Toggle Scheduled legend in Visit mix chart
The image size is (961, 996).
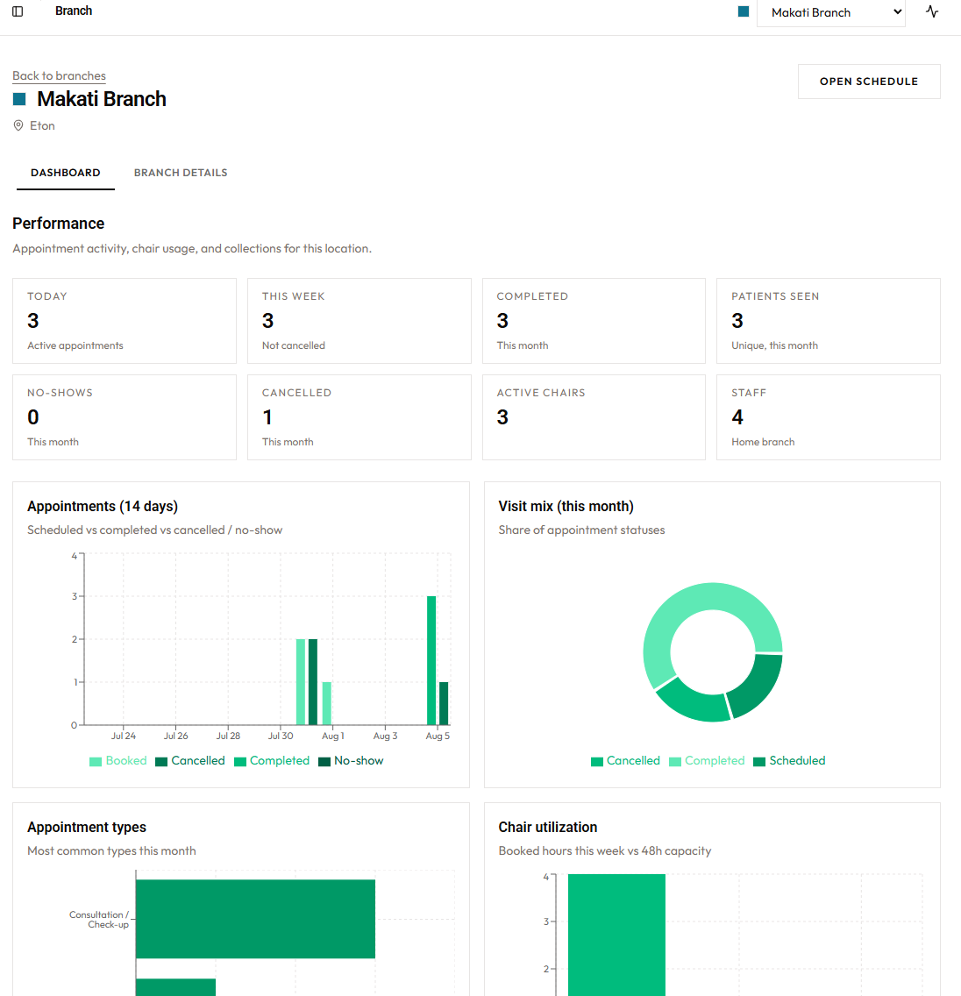click(789, 761)
